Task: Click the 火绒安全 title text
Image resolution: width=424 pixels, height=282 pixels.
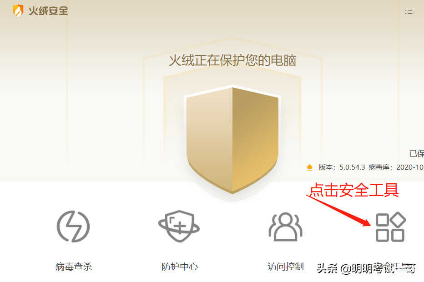Action: (48, 11)
